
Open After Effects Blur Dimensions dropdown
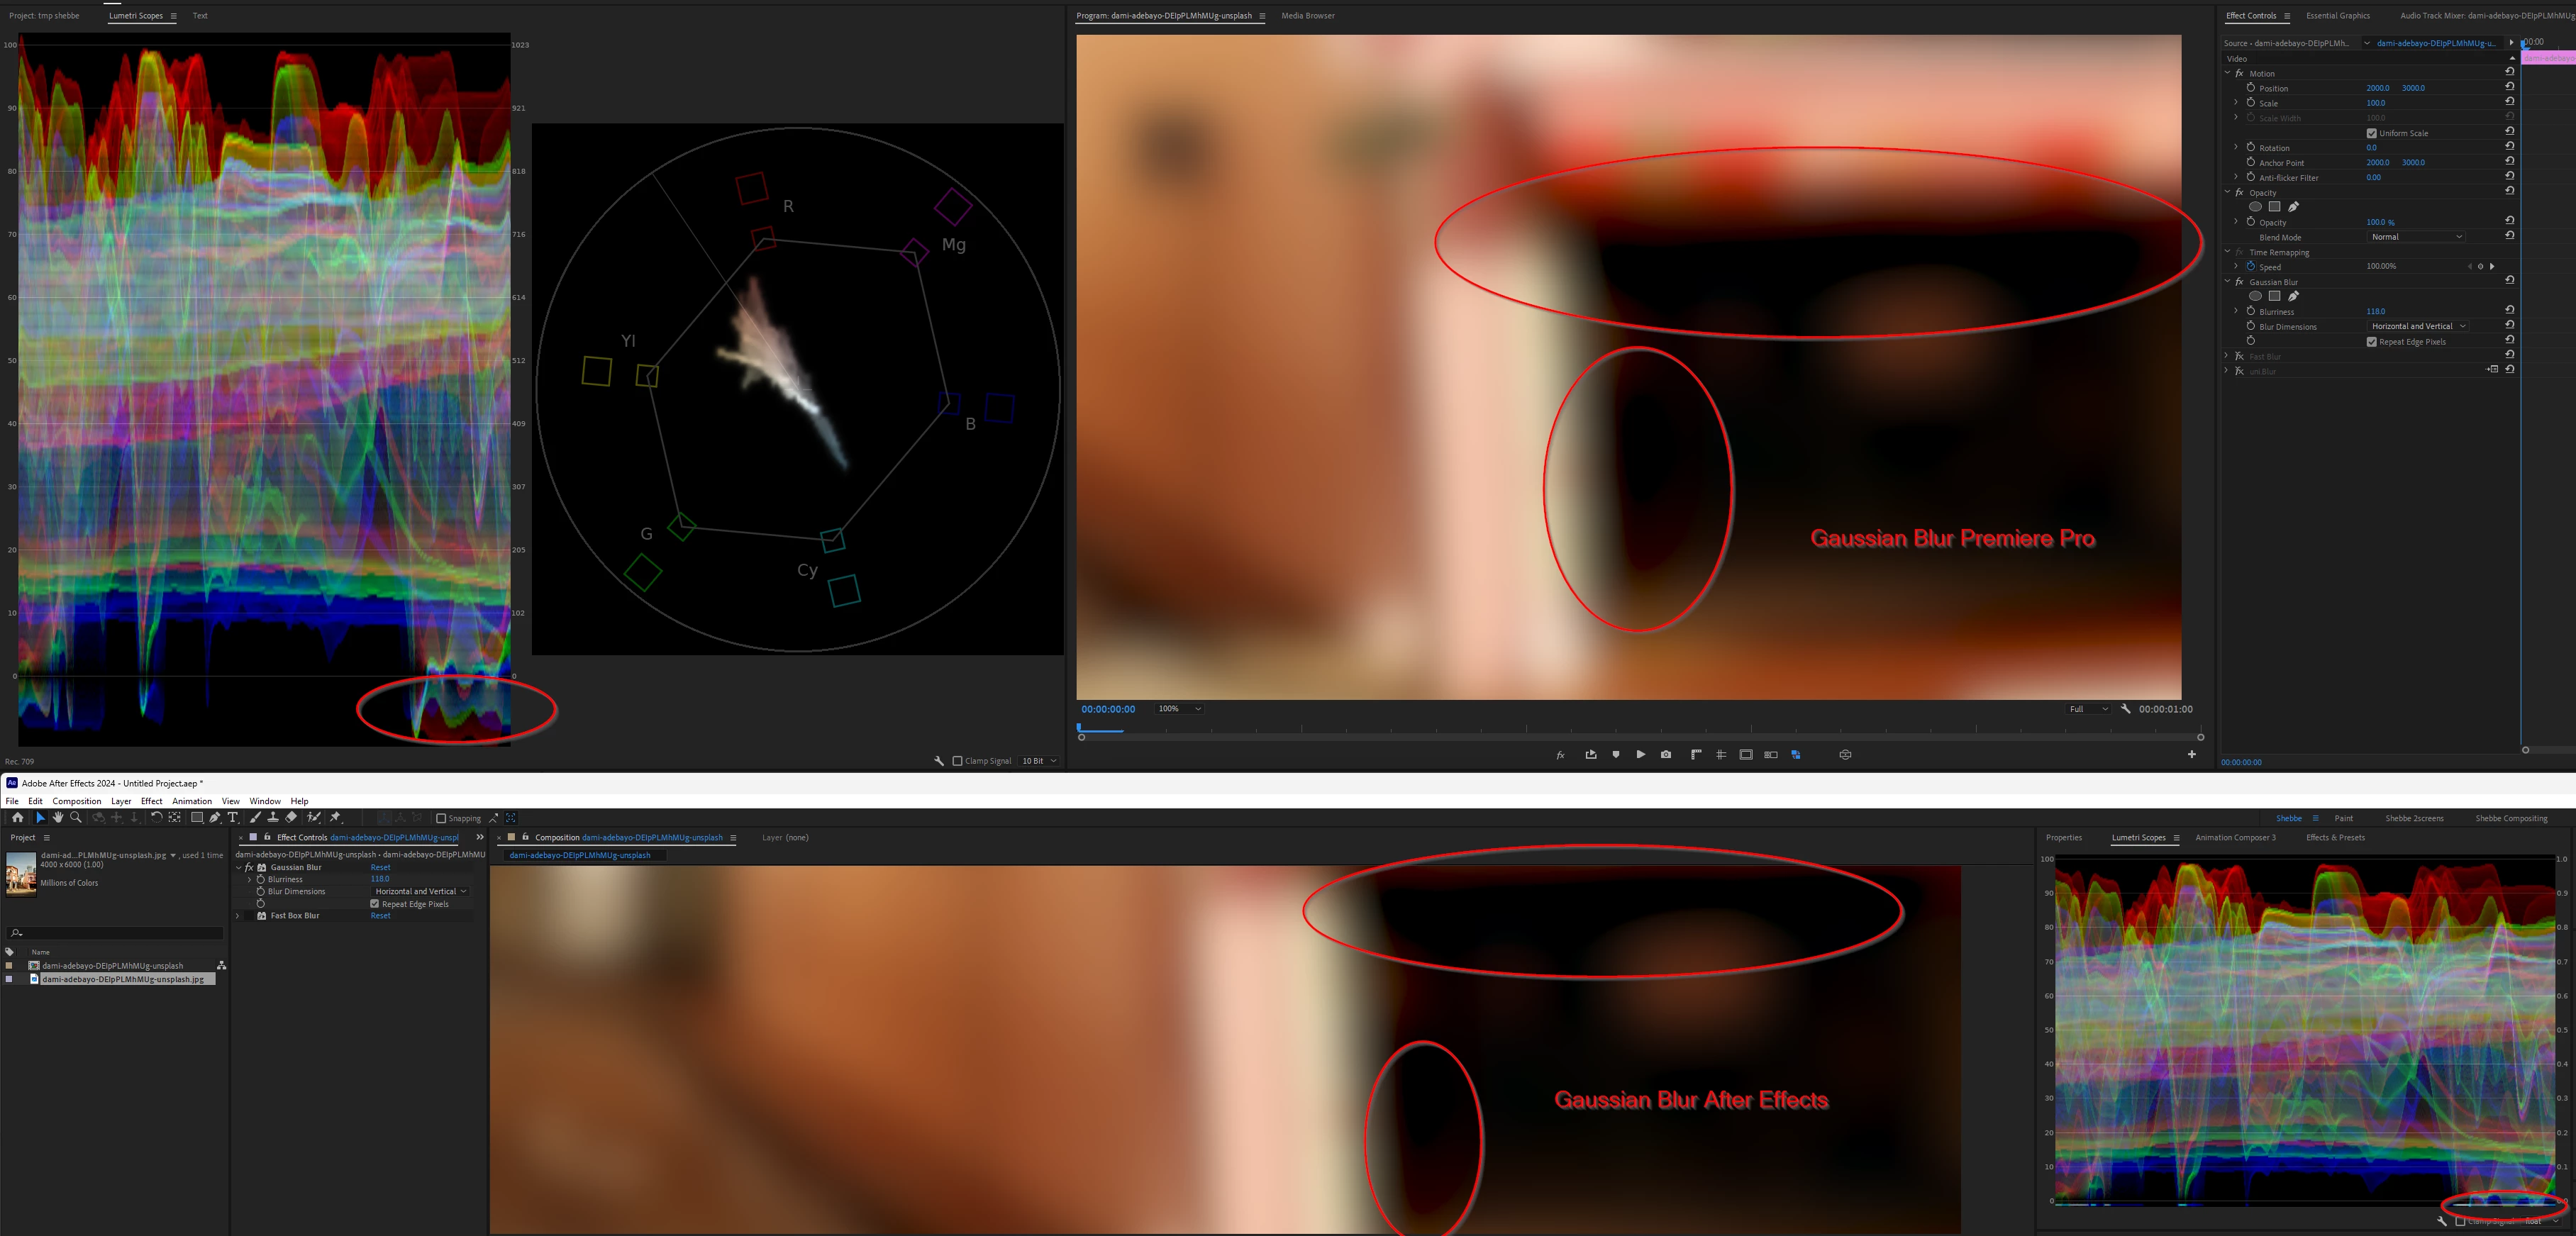[420, 891]
